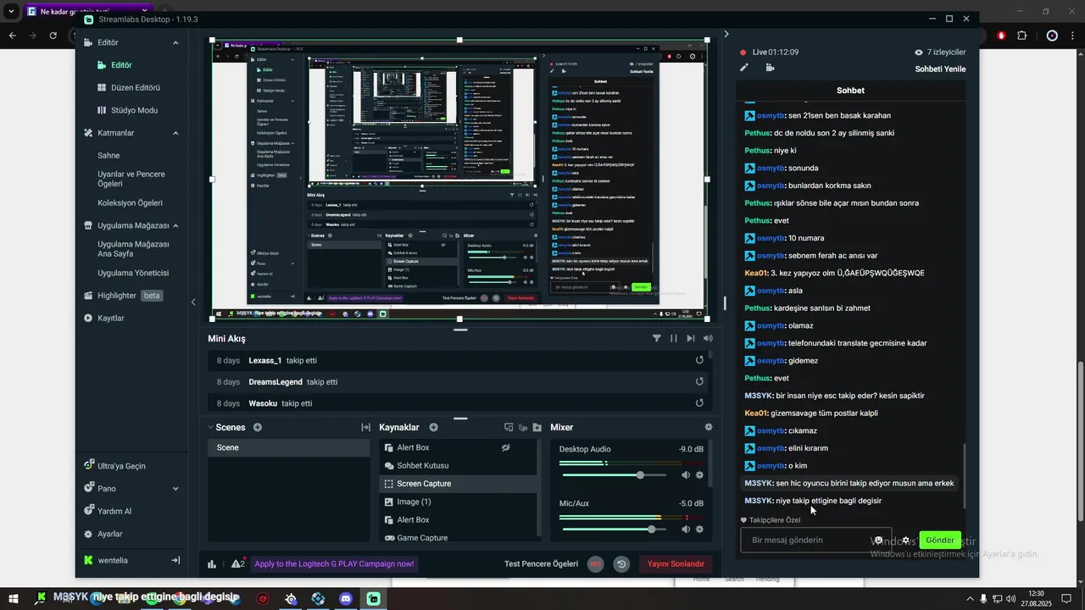The width and height of the screenshot is (1085, 610).
Task: Collapse chat panel with right arrow
Action: 726,34
